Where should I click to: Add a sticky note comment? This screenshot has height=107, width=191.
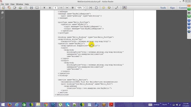[x=104, y=8]
